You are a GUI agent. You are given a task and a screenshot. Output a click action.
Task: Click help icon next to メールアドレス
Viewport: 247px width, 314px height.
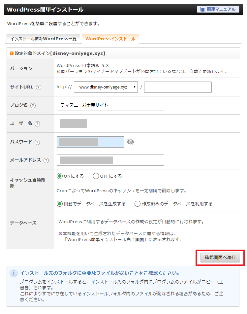(46, 160)
